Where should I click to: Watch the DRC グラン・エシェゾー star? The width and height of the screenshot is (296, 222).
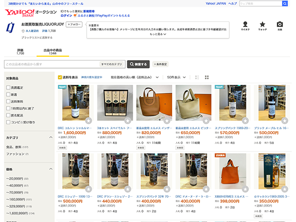pyautogui.click(x=128, y=189)
